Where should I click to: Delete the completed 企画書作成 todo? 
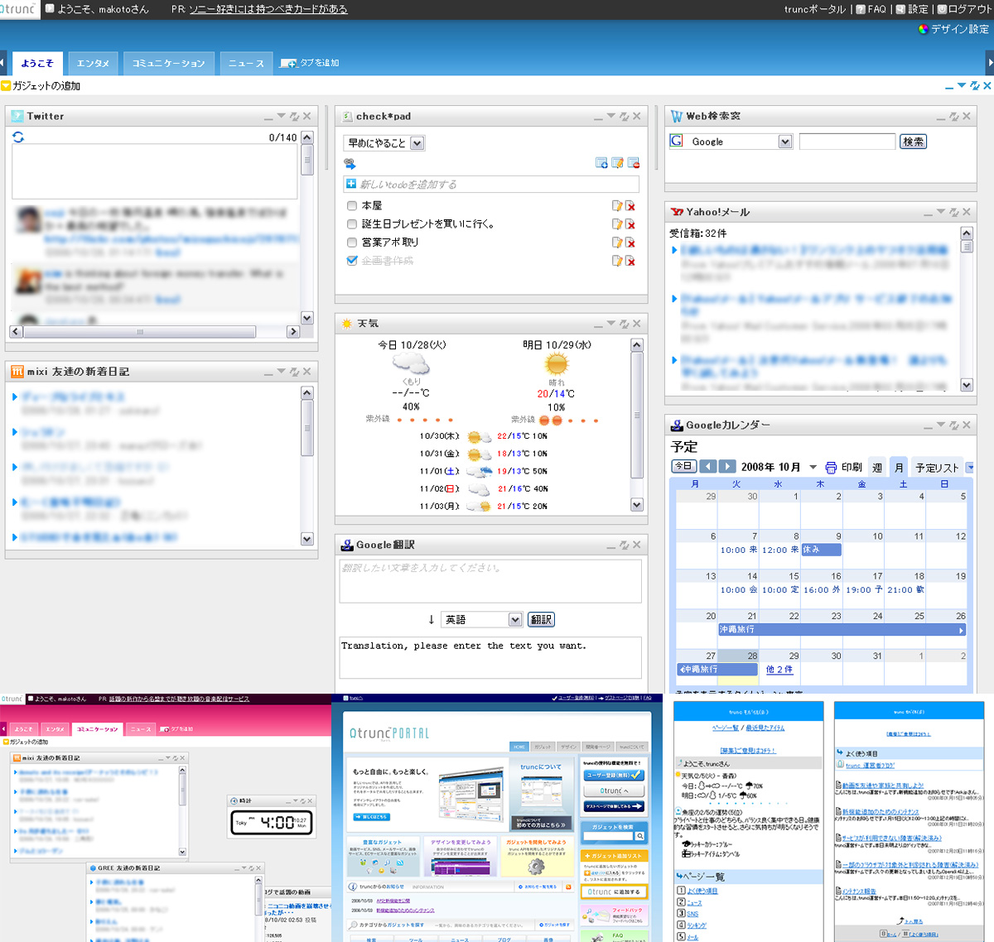click(630, 261)
